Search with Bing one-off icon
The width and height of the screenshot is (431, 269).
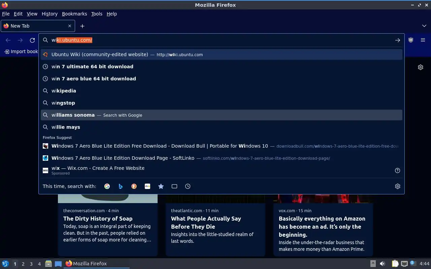click(121, 186)
